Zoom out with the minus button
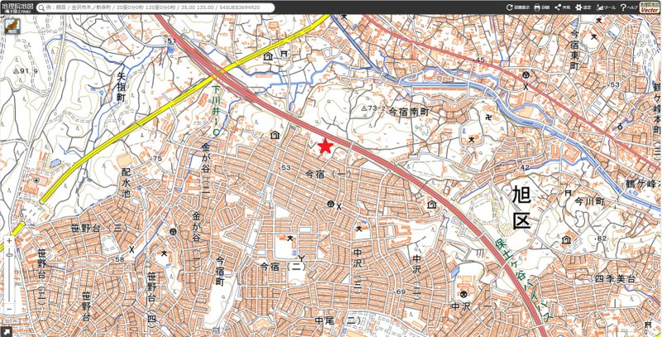This screenshot has height=337, width=662. click(9, 309)
